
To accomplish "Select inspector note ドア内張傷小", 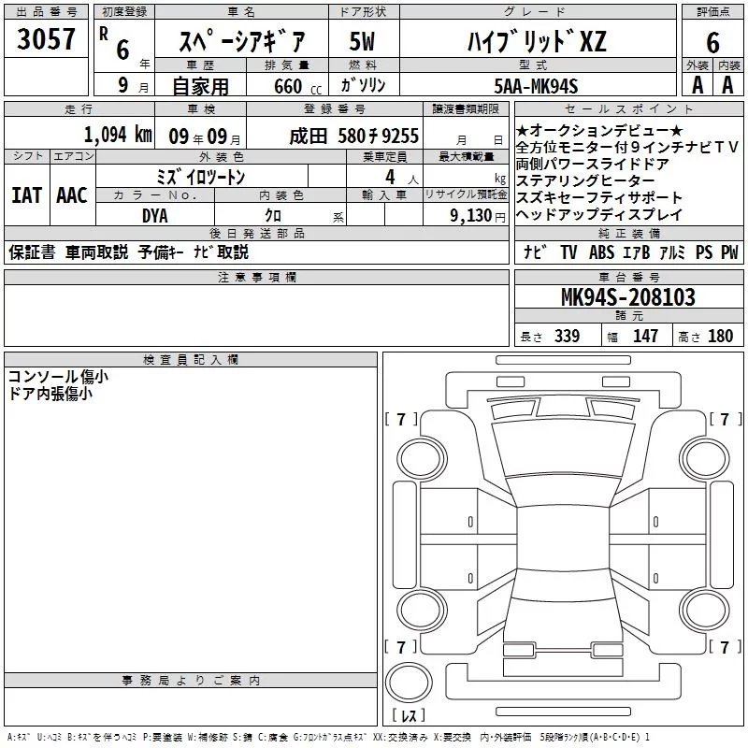I will [50, 394].
